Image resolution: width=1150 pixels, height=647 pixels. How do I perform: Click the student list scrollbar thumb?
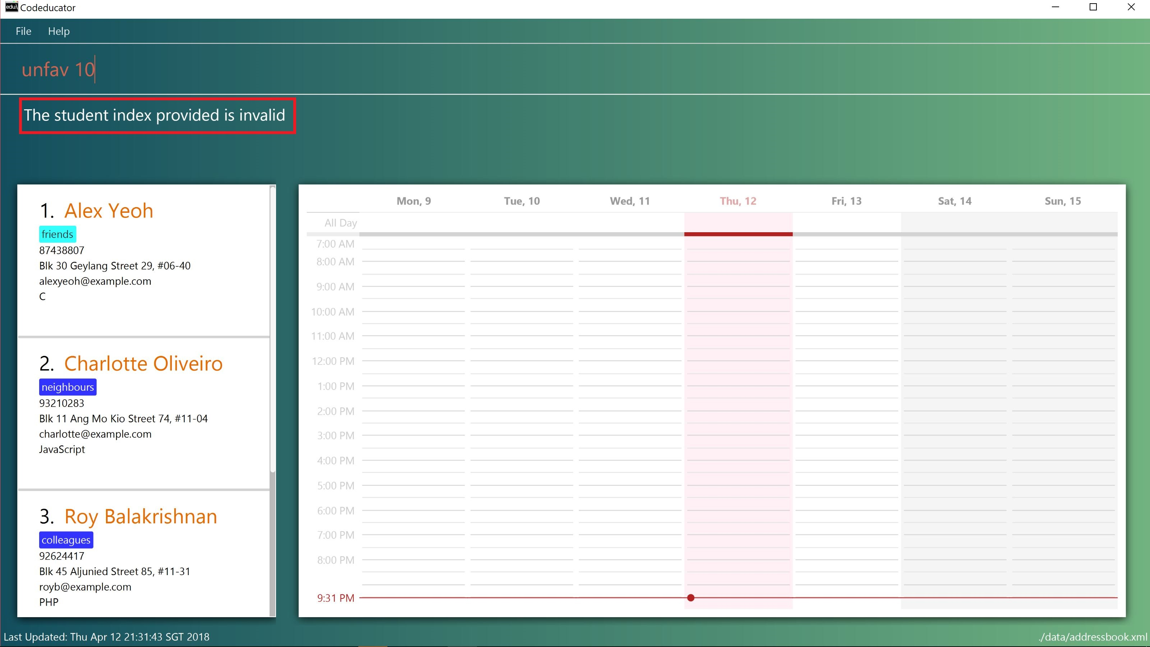click(x=272, y=330)
